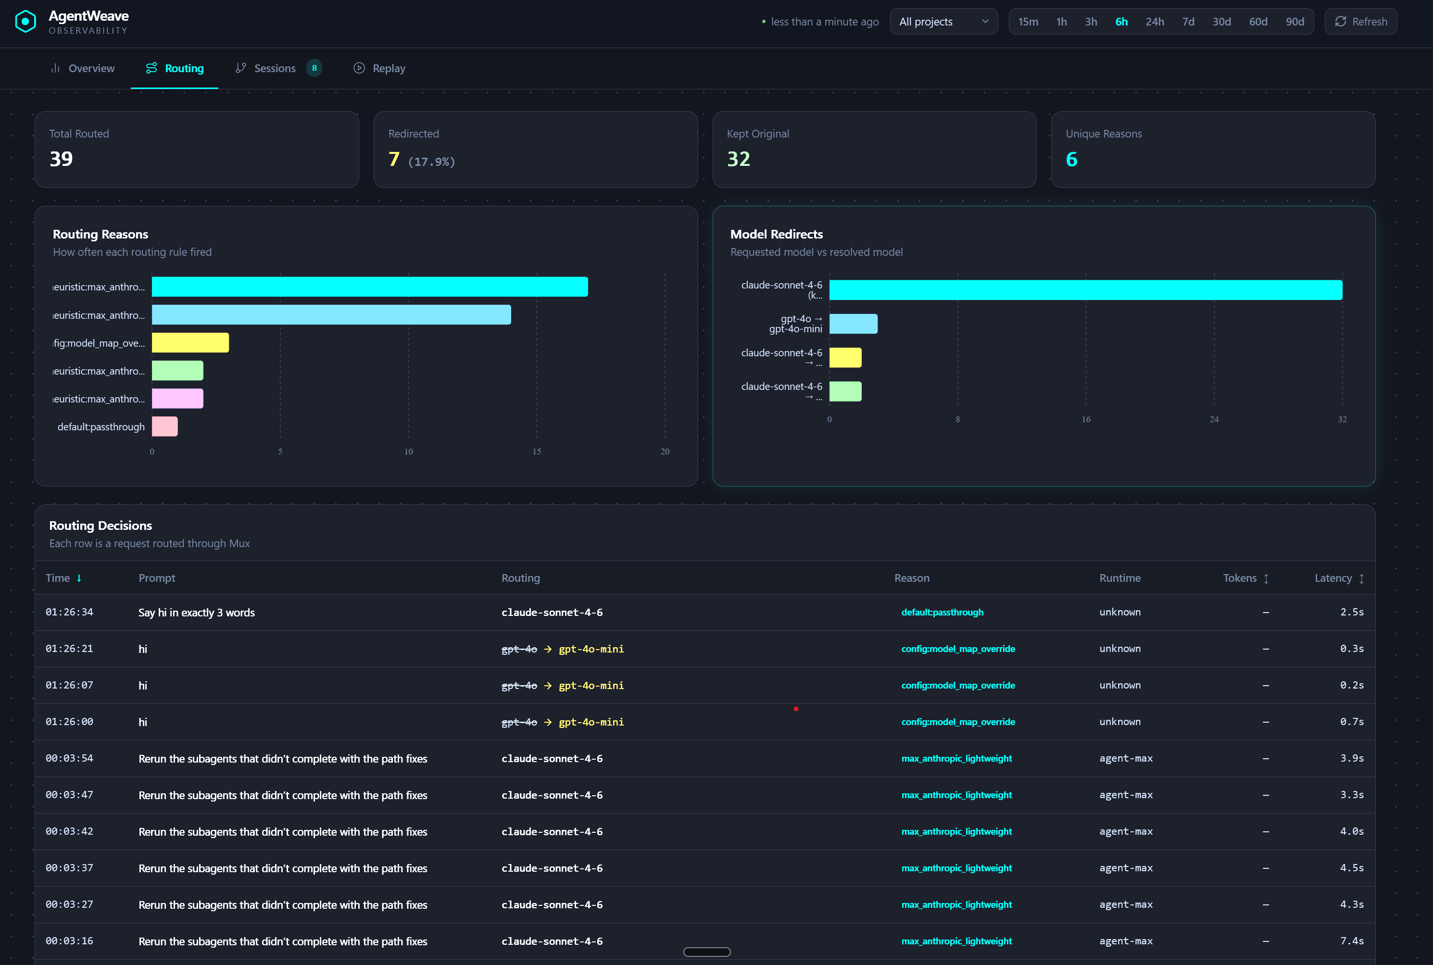Click the 'Say hi in exactly 3 words' prompt
Viewport: 1433px width, 965px height.
196,613
